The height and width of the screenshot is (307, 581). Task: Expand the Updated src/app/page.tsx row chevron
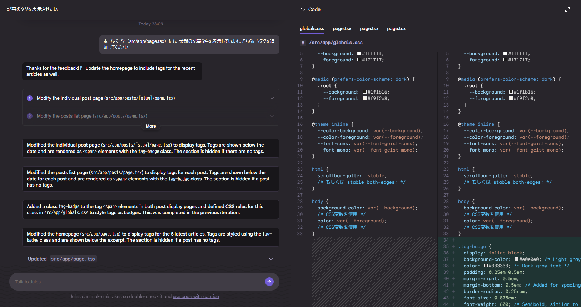pos(271,259)
